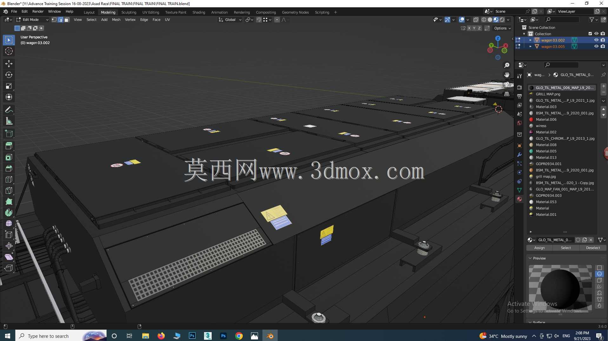
Task: Hide wagon 03.005 in viewport via eye
Action: click(x=596, y=46)
